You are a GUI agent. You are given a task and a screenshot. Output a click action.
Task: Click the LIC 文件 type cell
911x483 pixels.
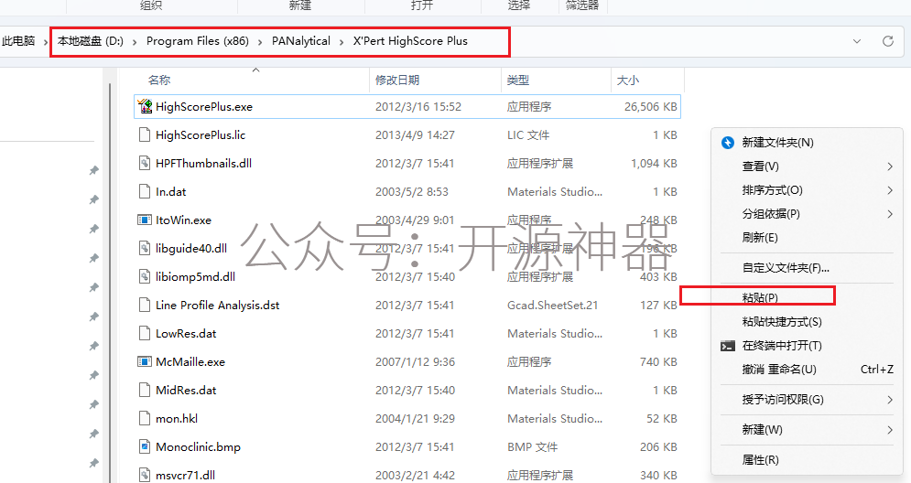pyautogui.click(x=528, y=135)
